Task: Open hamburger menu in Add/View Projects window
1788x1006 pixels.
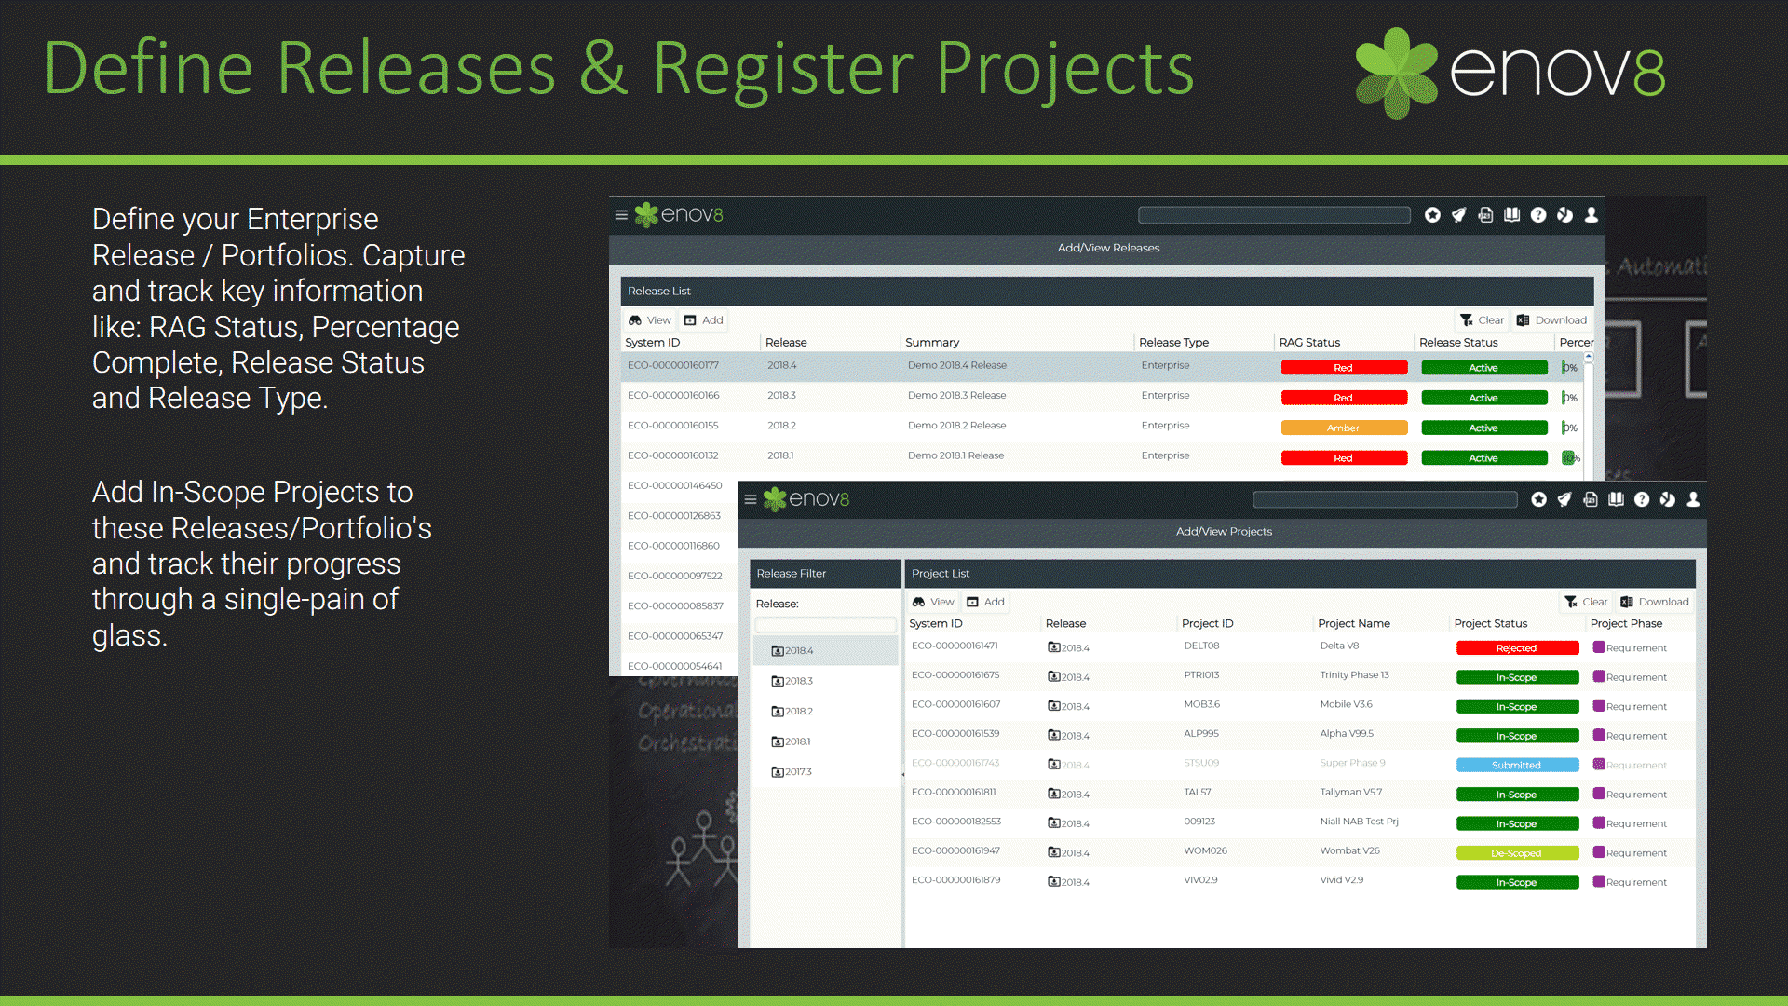Action: [x=751, y=499]
